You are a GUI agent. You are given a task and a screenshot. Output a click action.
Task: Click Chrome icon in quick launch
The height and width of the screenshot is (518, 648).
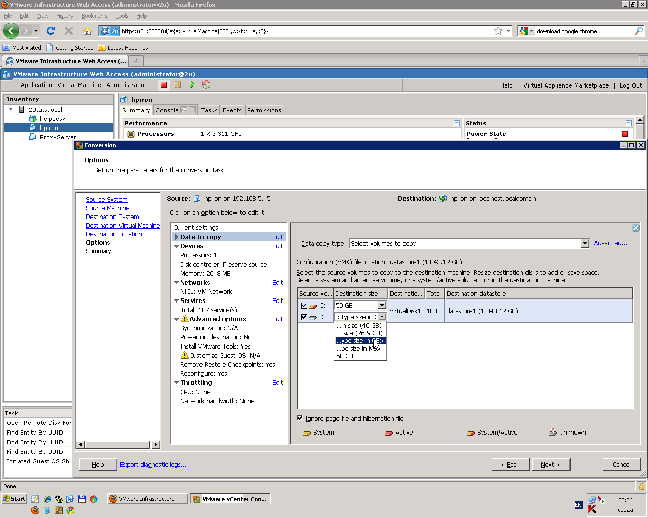(x=70, y=510)
